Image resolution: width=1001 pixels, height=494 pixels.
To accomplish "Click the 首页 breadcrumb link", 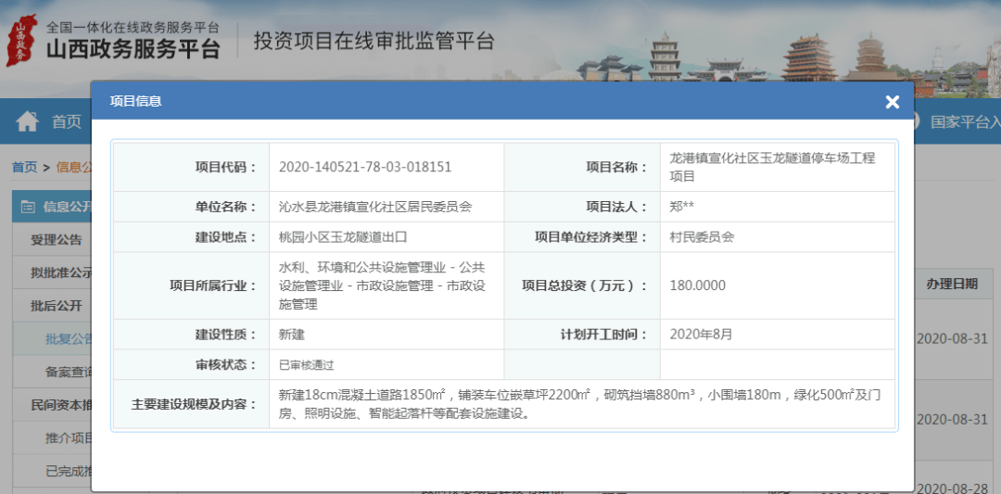I will pos(24,167).
